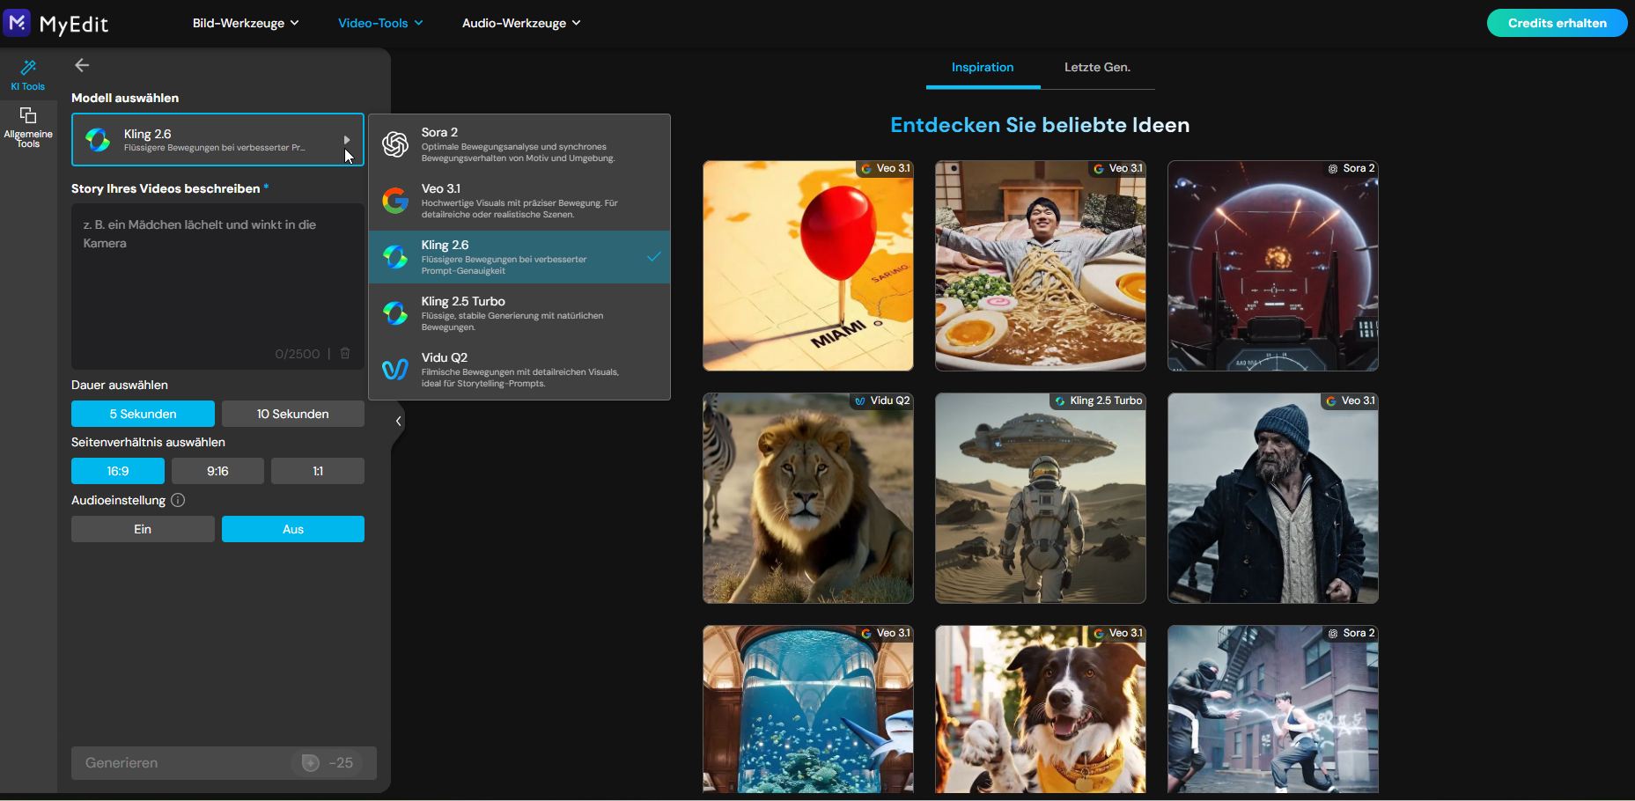Click Veo 3.1 badge on aquarium thumbnail
Image resolution: width=1635 pixels, height=801 pixels.
[x=885, y=633]
